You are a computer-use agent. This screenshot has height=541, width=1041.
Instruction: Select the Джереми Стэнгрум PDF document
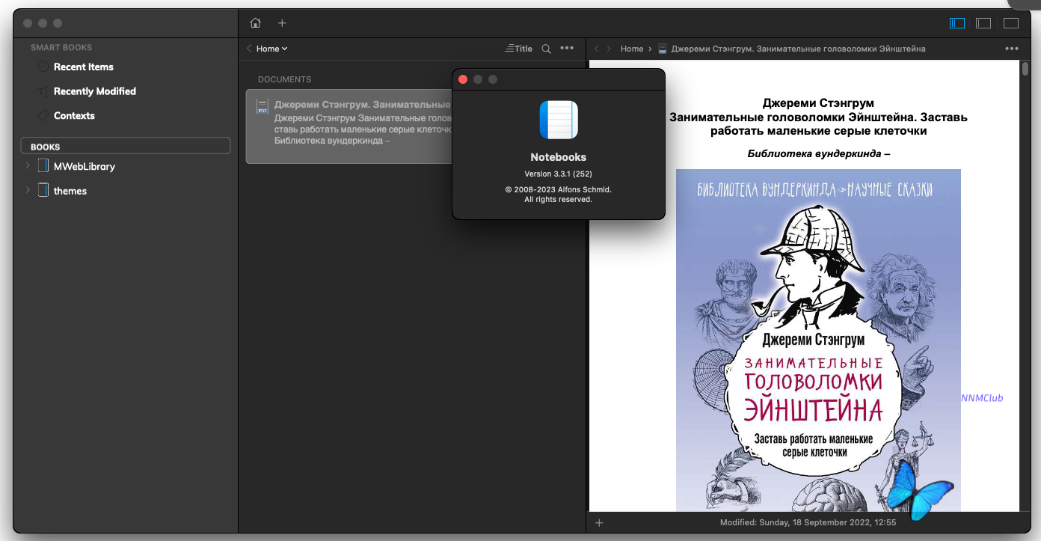point(349,126)
